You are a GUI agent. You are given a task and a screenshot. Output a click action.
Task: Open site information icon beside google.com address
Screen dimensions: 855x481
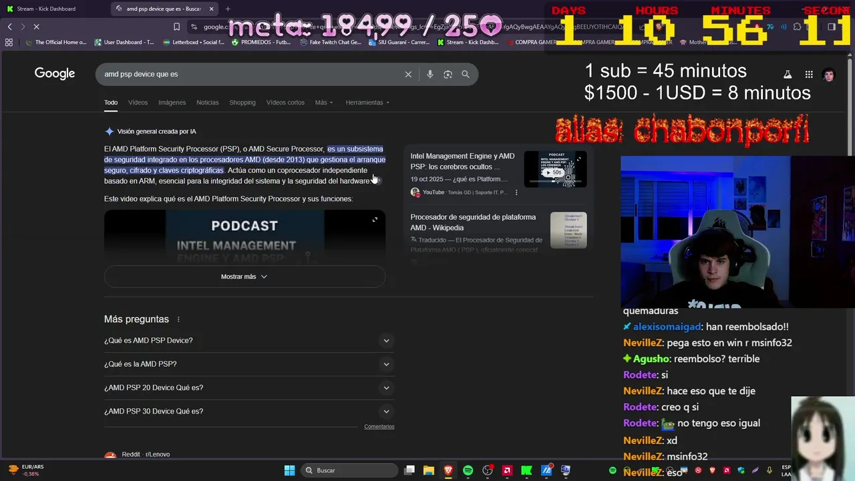pyautogui.click(x=194, y=27)
